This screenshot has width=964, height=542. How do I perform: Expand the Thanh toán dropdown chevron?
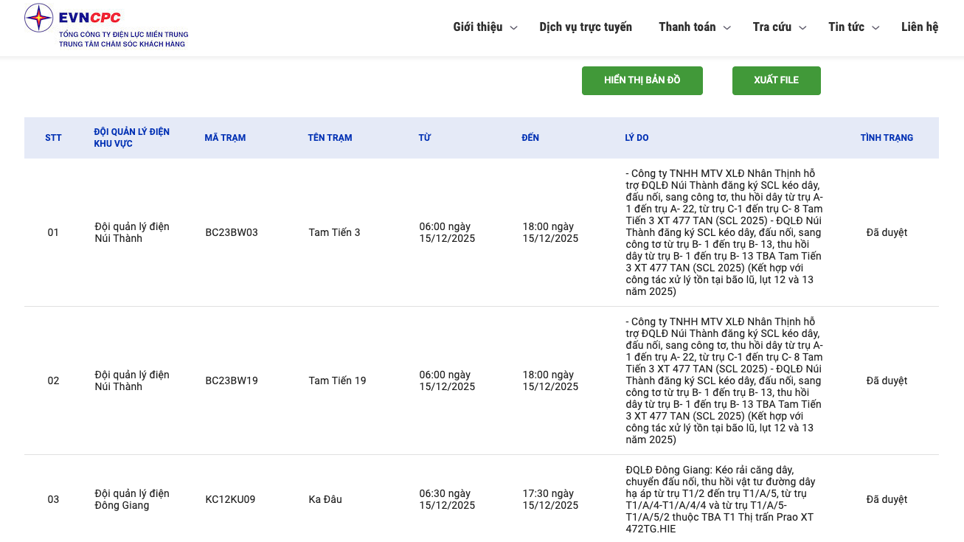click(x=727, y=28)
